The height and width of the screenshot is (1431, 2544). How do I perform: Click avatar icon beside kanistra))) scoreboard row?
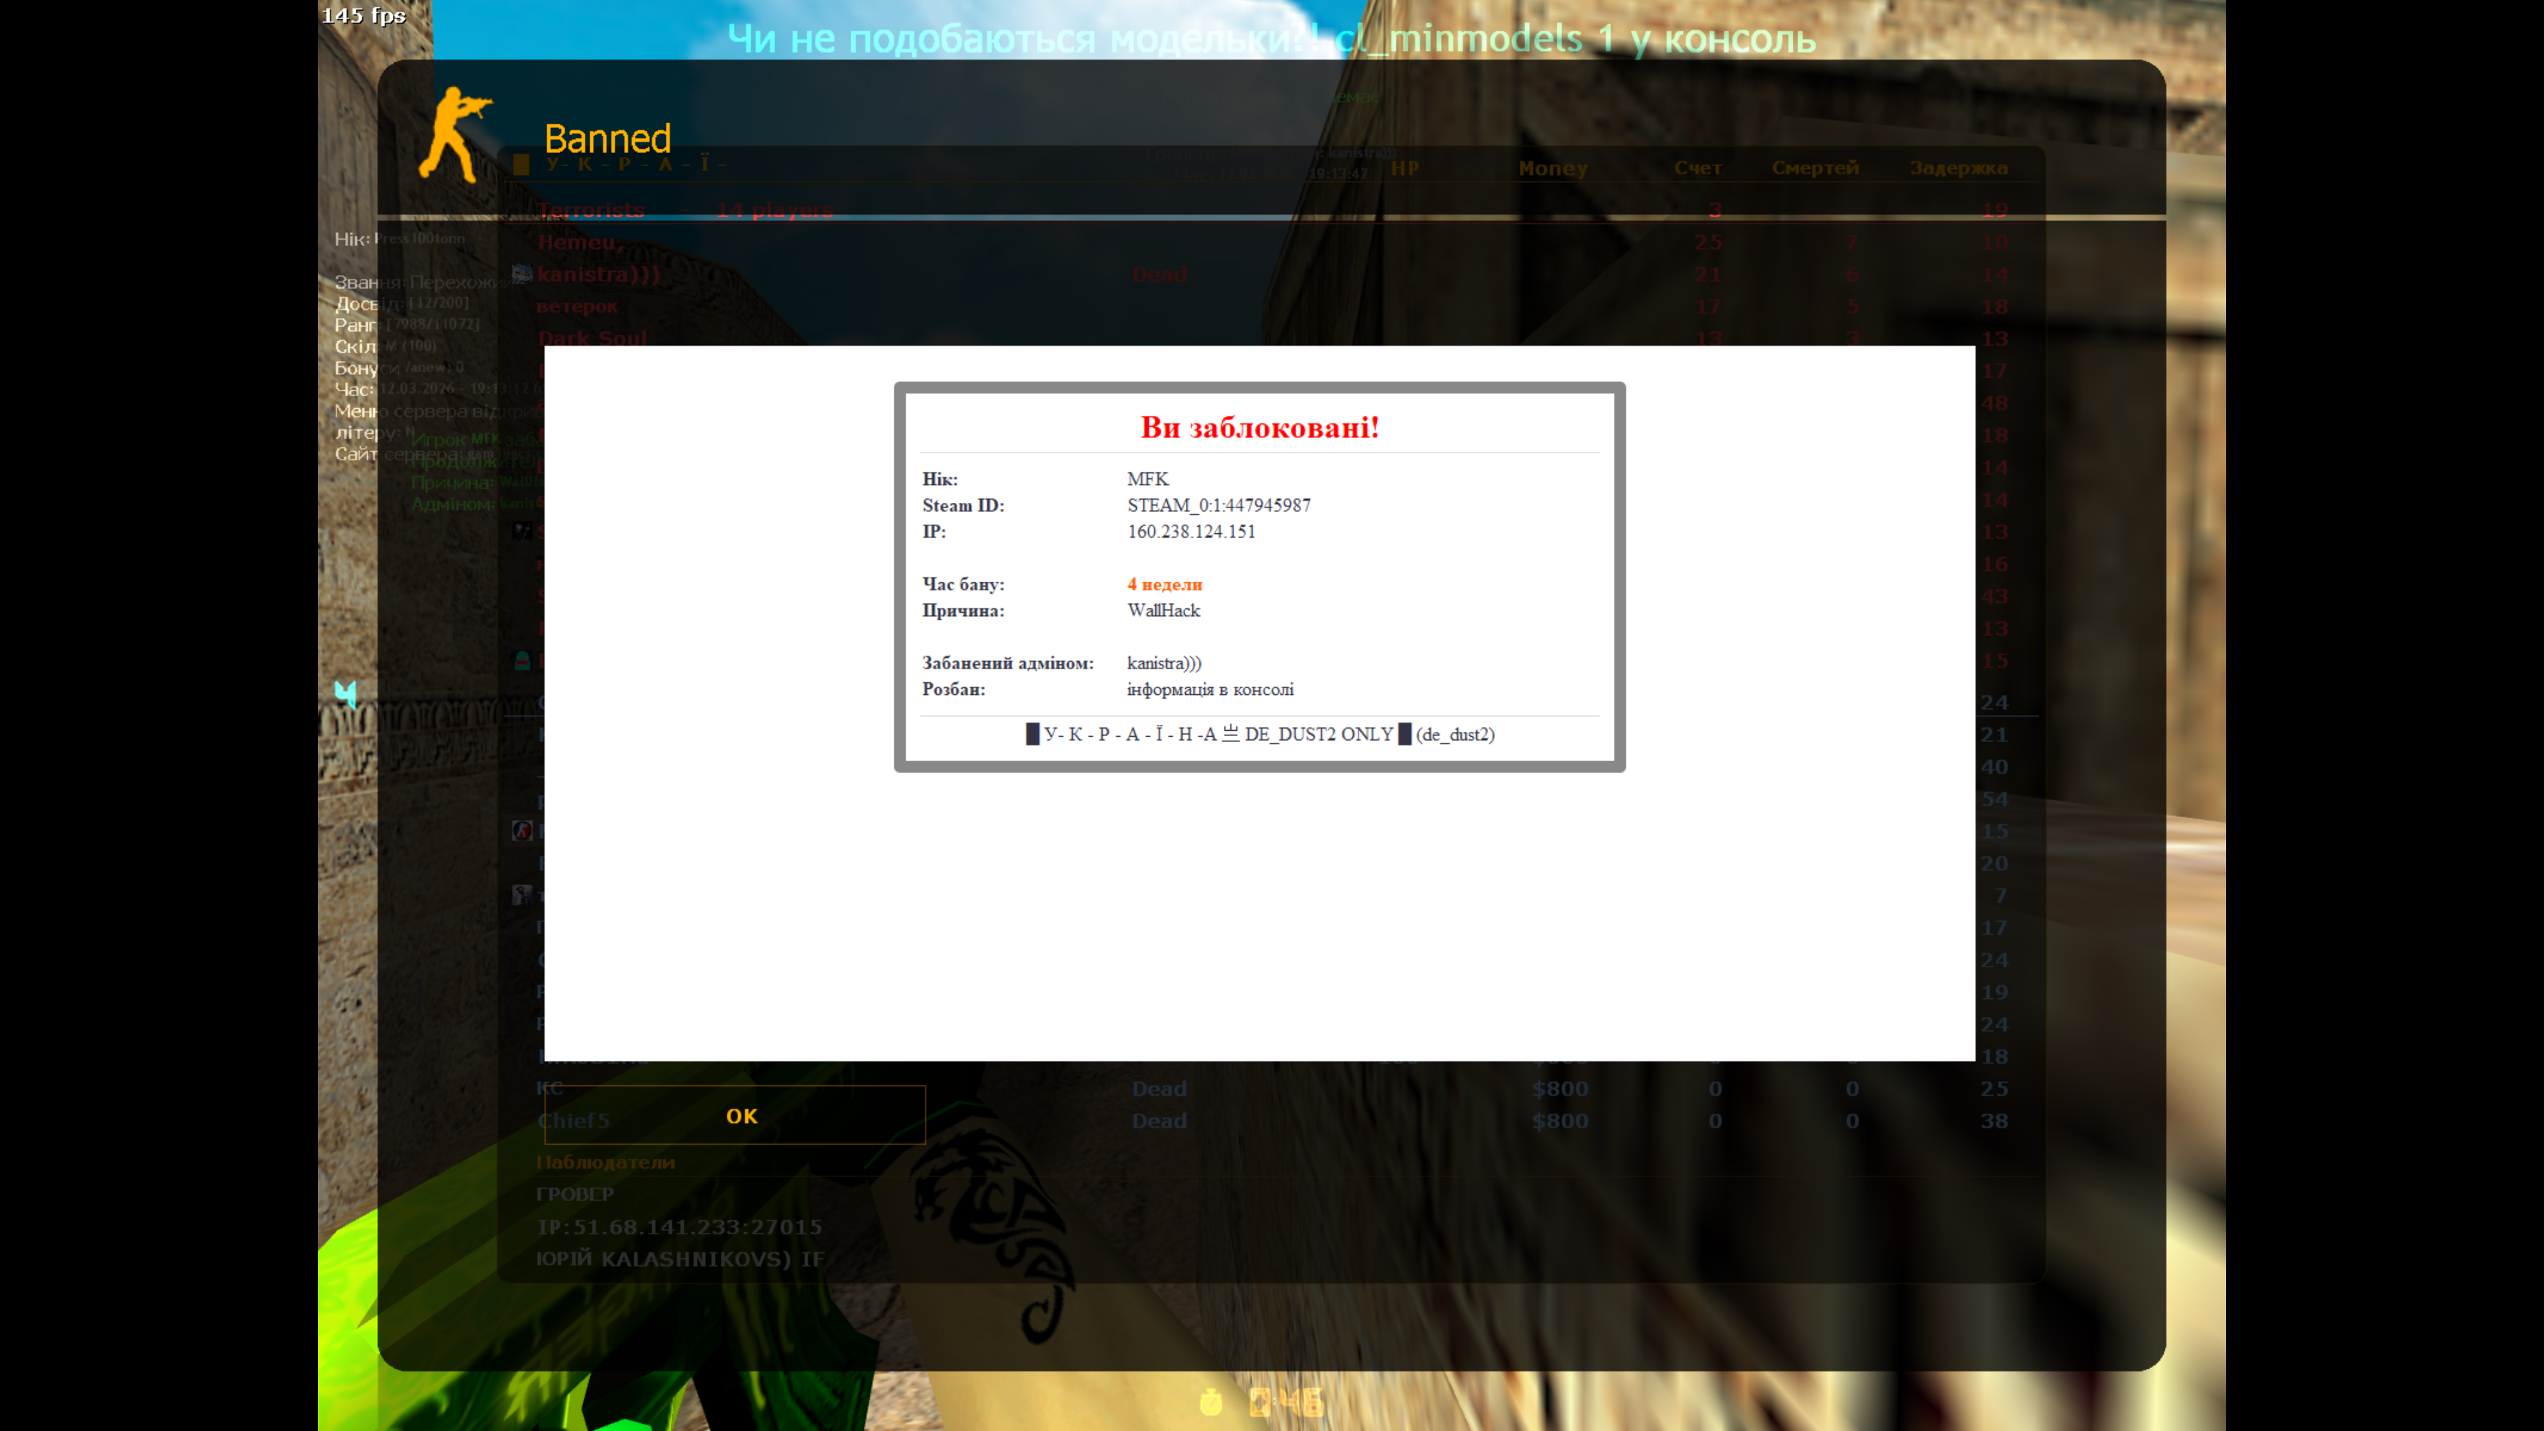click(523, 274)
